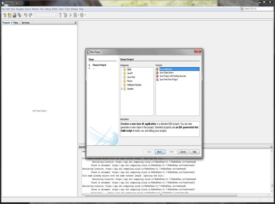Screen dimensions: 275x204
Task: Click the Maven category folder icon
Action: [x=125, y=81]
